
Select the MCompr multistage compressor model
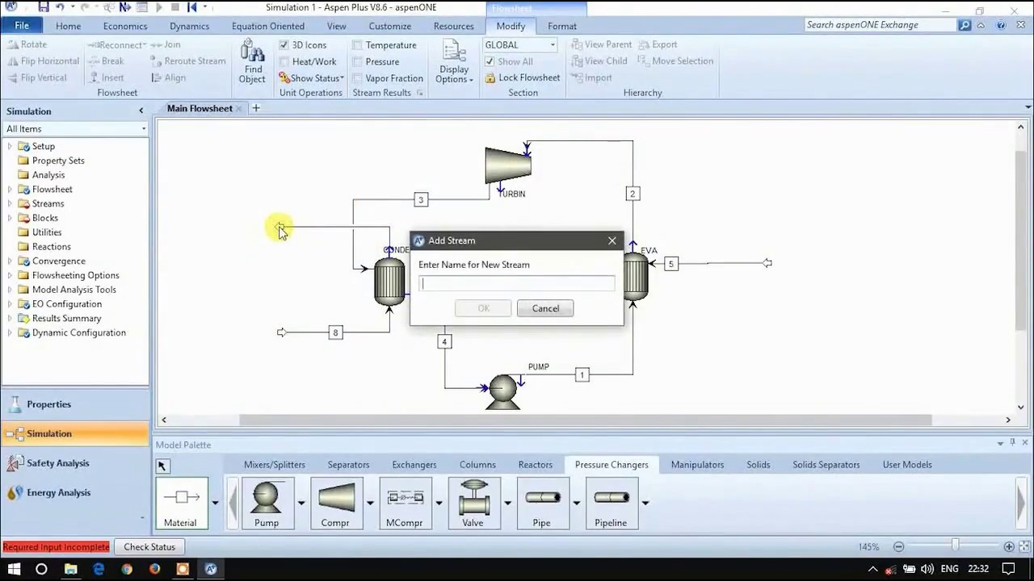(x=405, y=504)
